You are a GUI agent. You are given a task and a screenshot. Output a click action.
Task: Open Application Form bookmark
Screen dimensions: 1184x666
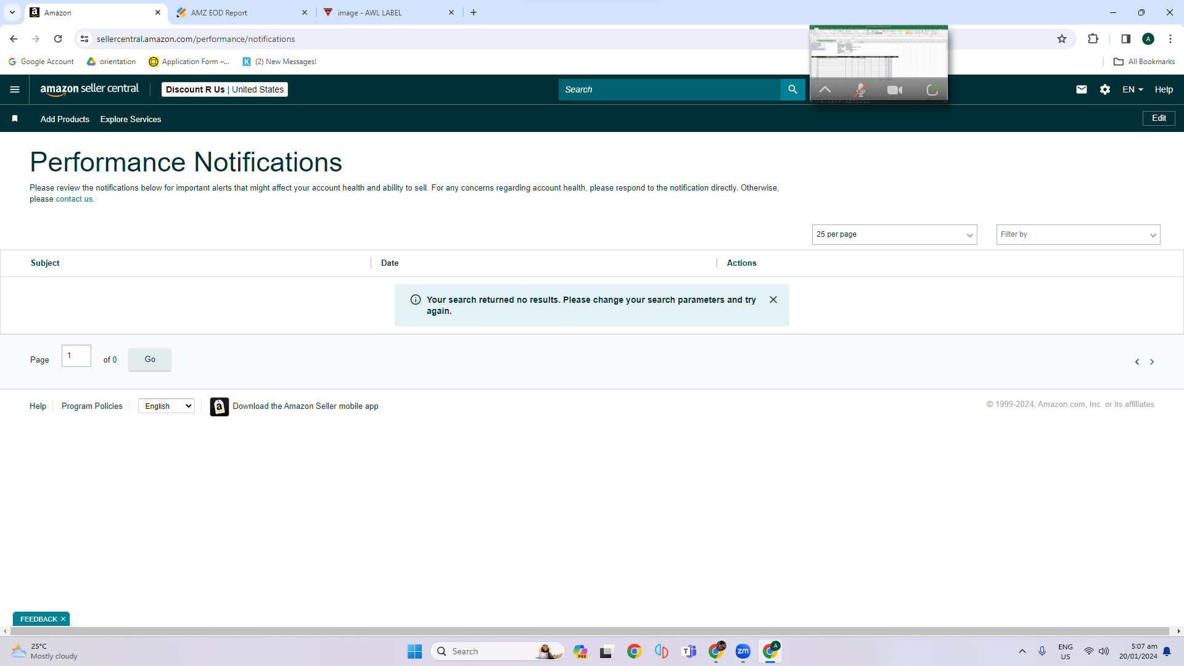[189, 62]
